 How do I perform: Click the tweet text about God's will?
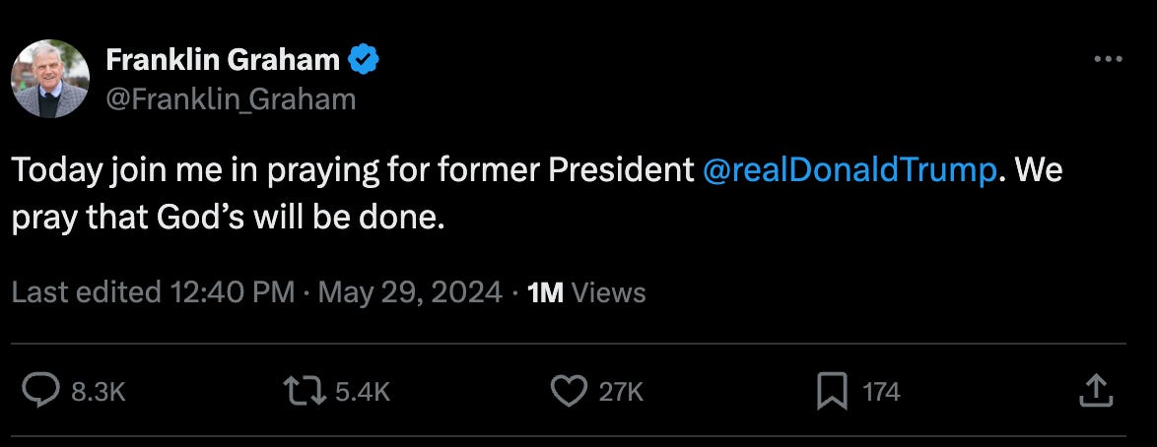(x=227, y=216)
